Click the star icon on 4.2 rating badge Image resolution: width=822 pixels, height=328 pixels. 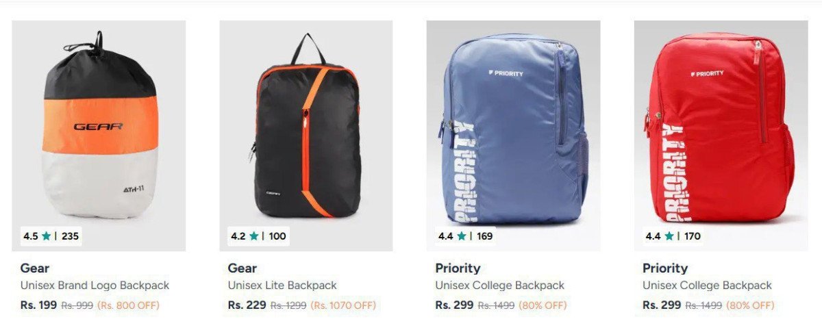click(254, 236)
